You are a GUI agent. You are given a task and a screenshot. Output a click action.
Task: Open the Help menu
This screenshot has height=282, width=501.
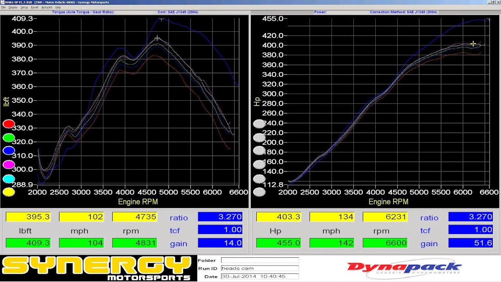click(58, 7)
